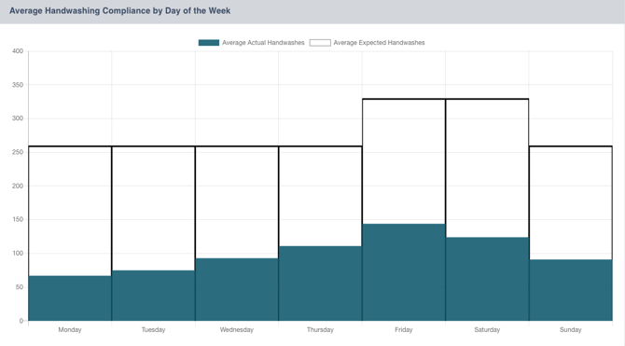Image resolution: width=625 pixels, height=346 pixels.
Task: Click Monday's white expected handwashes bar
Action: tap(70, 211)
